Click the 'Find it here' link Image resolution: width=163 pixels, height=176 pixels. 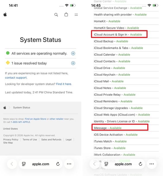point(64,84)
